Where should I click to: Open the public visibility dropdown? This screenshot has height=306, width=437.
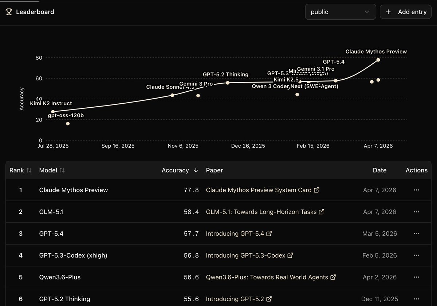coord(340,12)
